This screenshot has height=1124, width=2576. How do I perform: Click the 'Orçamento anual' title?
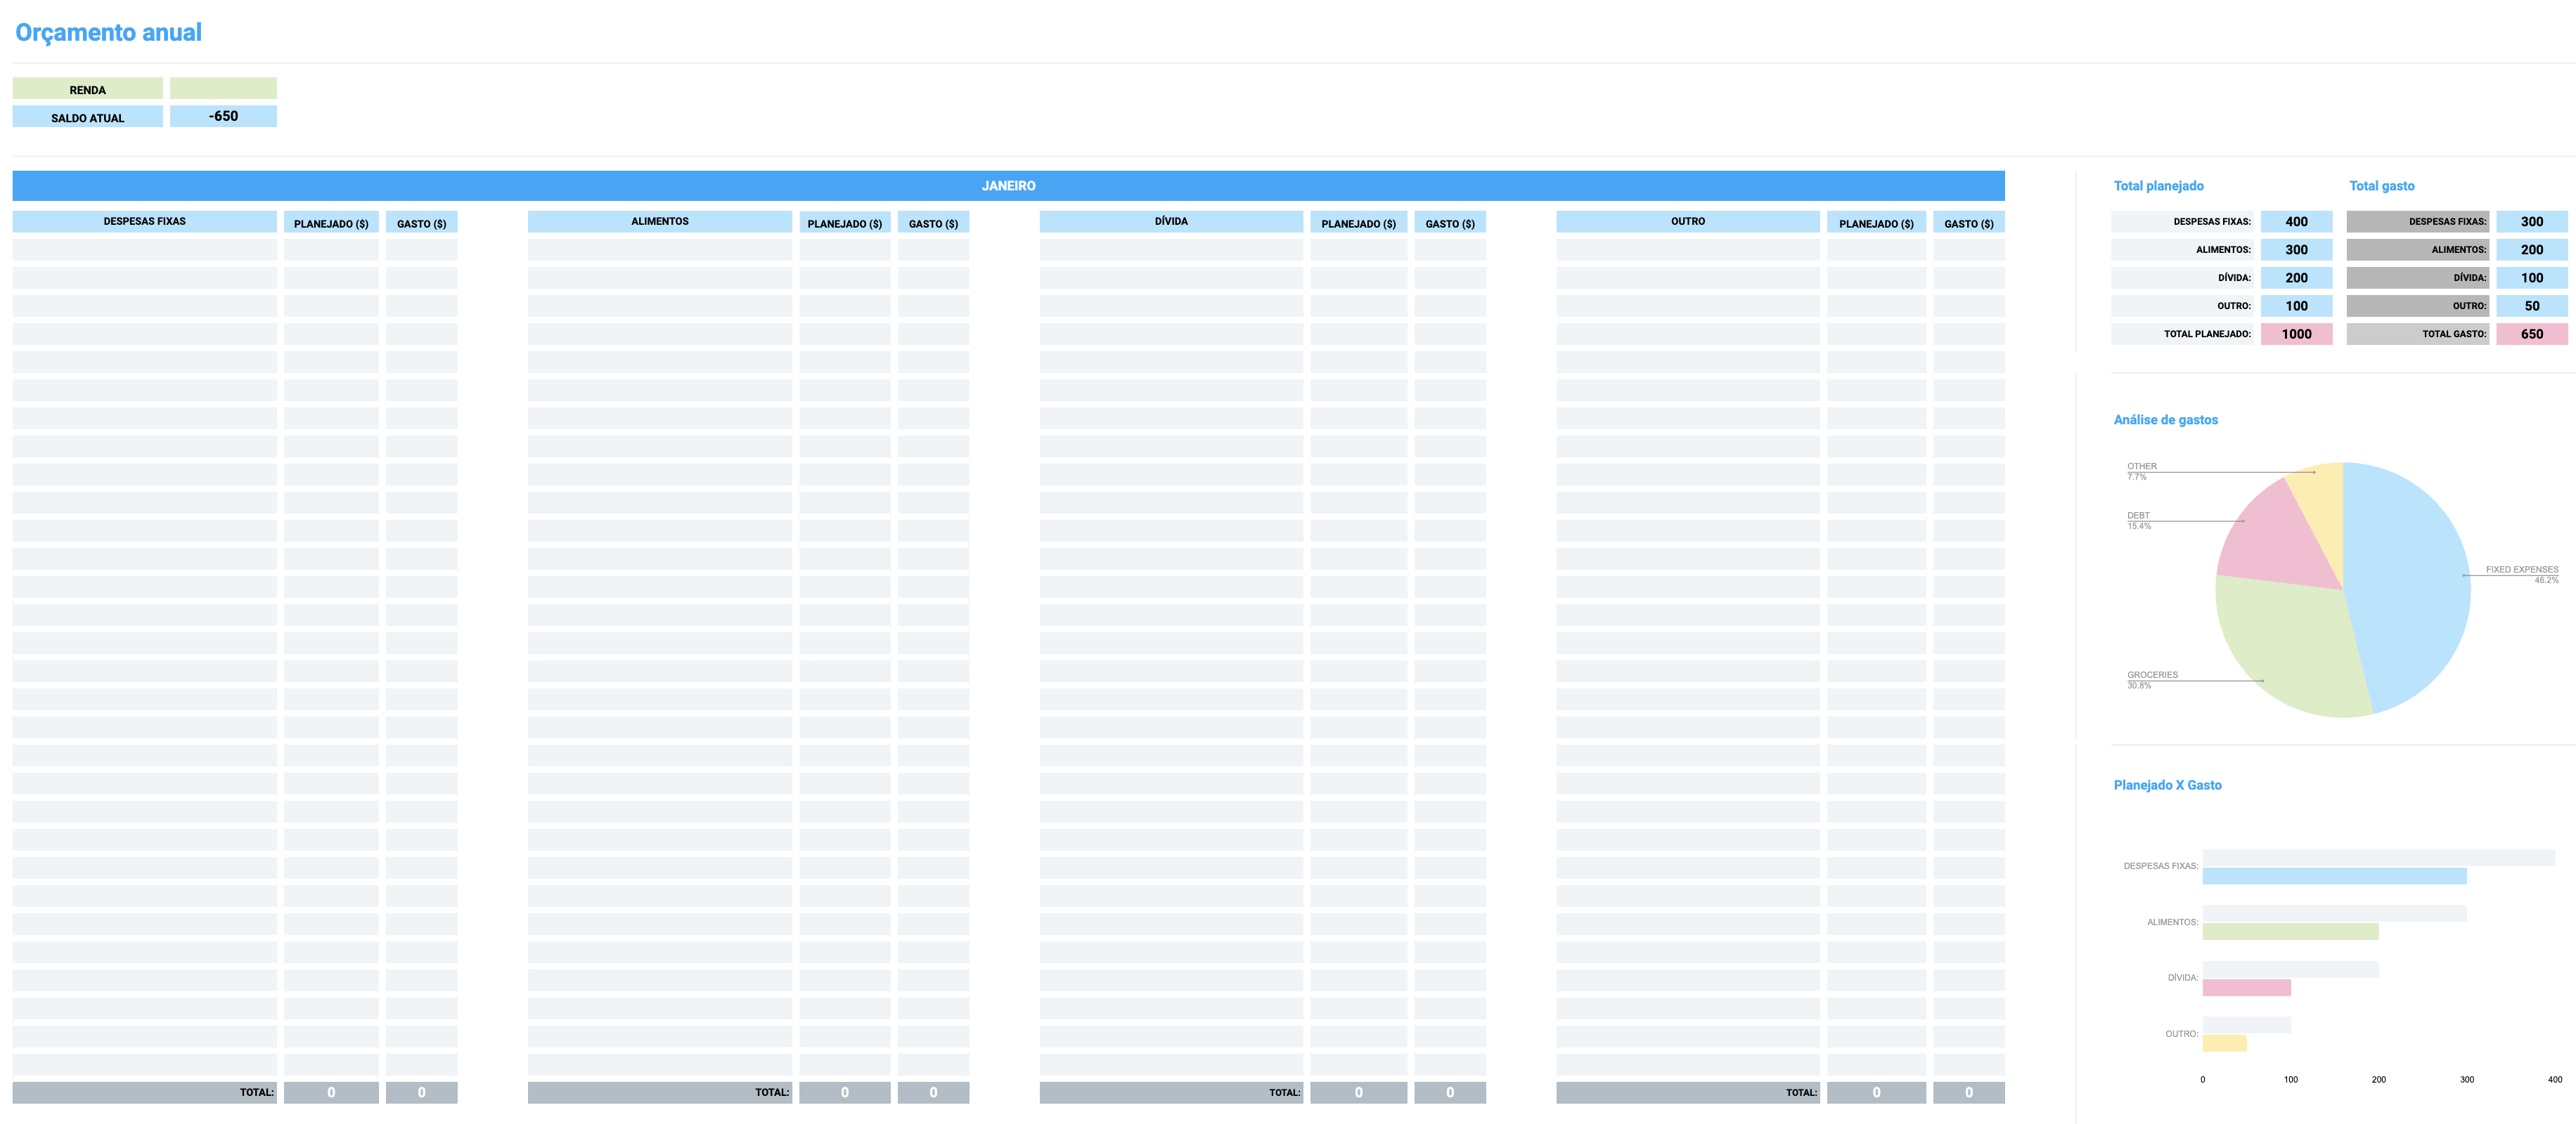coord(108,33)
